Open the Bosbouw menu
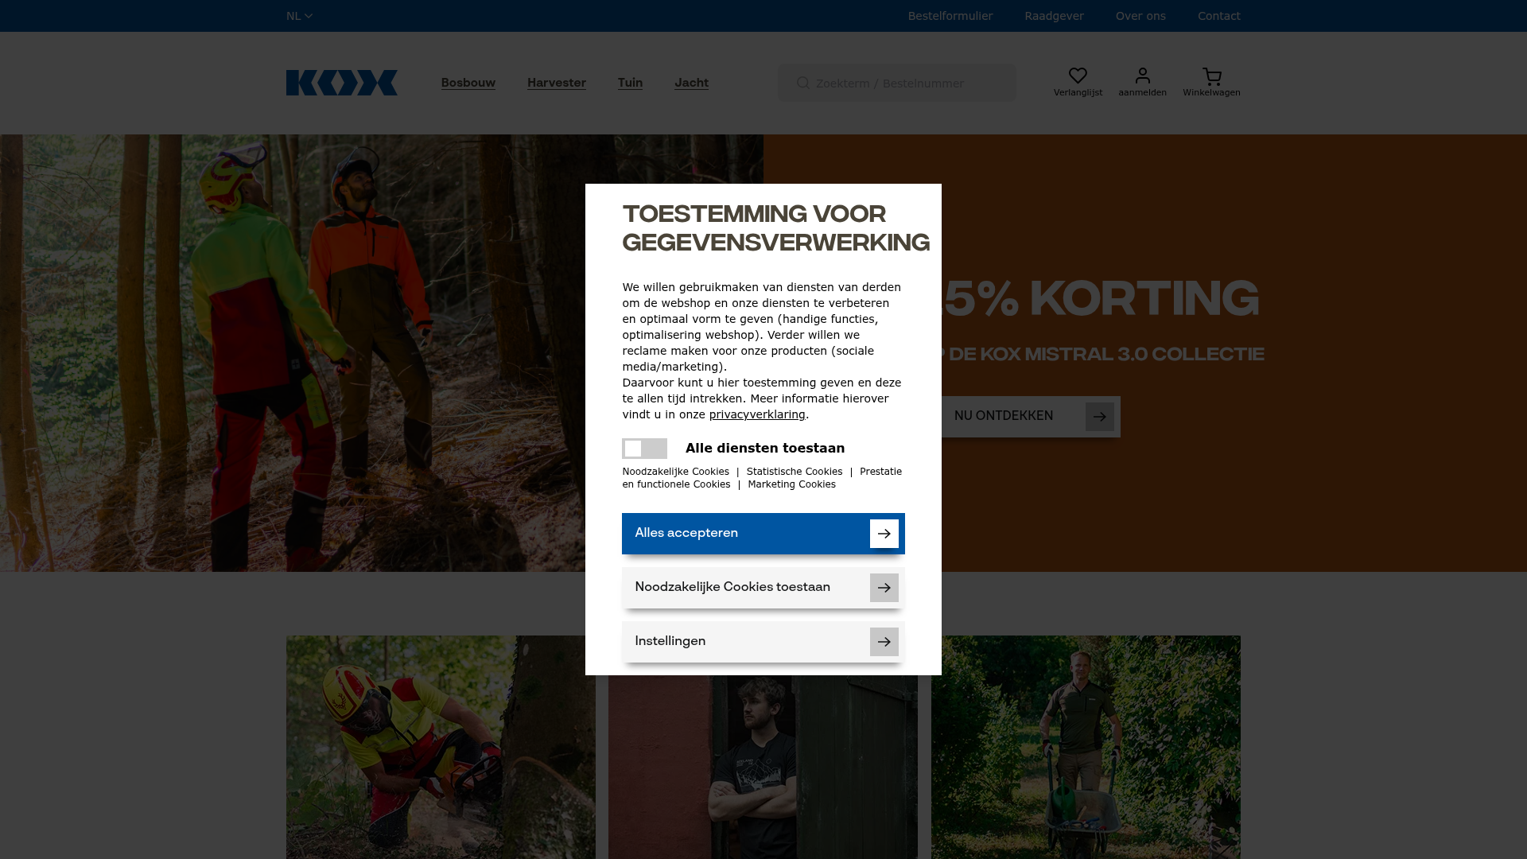The height and width of the screenshot is (859, 1527). (468, 83)
